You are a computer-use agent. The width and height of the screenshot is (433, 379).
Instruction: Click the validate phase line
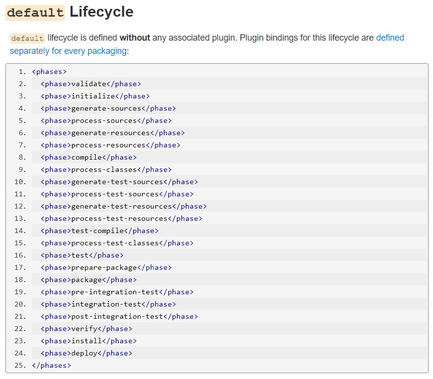click(x=229, y=84)
